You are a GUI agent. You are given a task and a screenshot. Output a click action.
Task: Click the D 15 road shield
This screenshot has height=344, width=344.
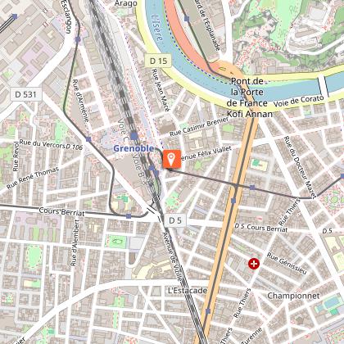pos(158,61)
